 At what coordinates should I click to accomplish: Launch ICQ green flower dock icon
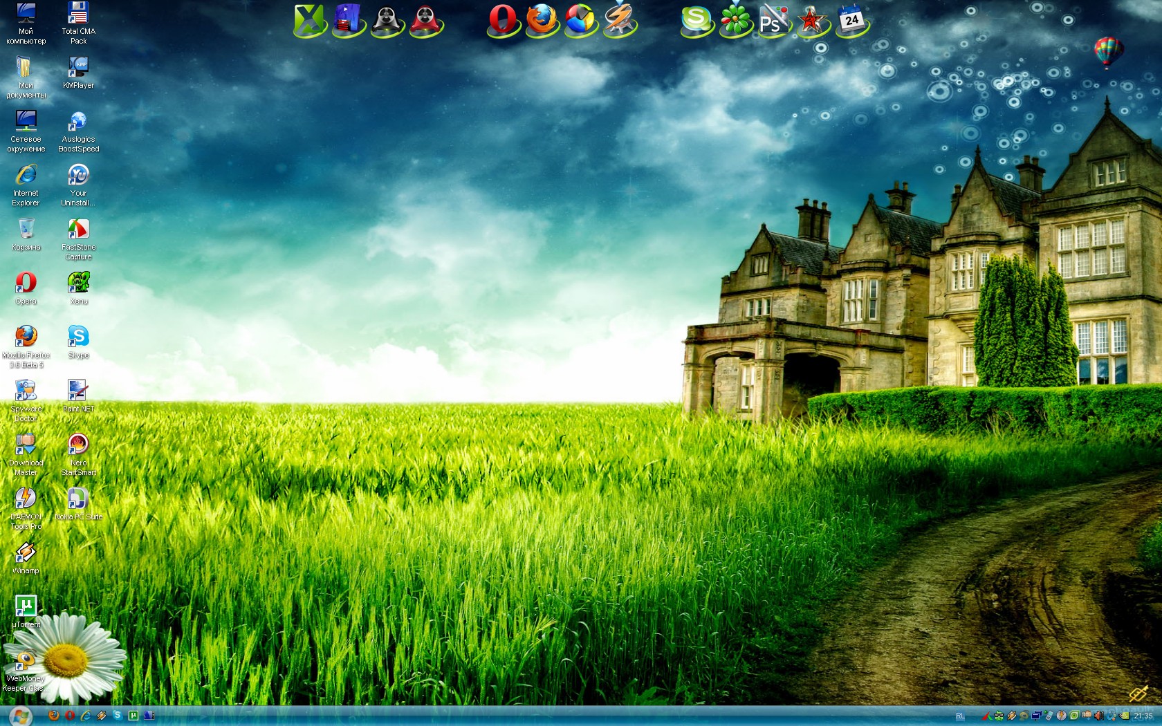click(x=735, y=21)
